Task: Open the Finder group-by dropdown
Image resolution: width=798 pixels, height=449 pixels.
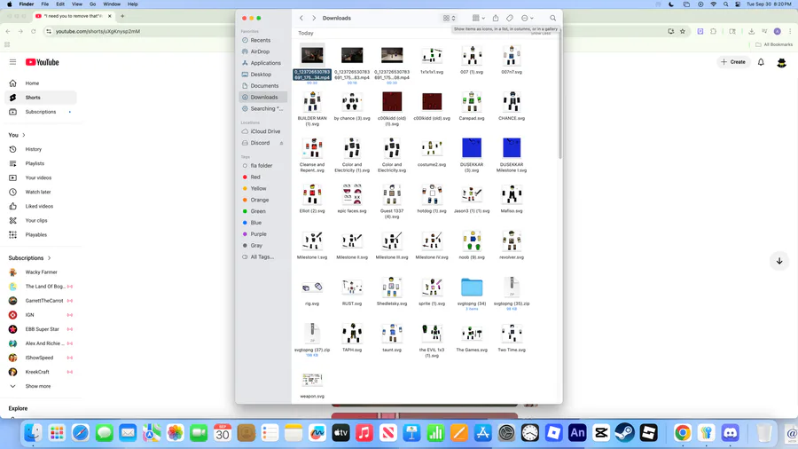Action: pos(478,18)
